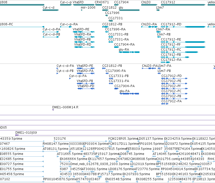Select the glu gene label
This screenshot has height=183, width=215.
(x=121, y=8)
